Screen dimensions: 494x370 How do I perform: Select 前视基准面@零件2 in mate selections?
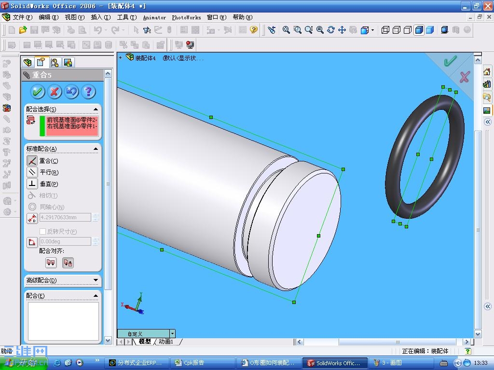click(x=72, y=120)
